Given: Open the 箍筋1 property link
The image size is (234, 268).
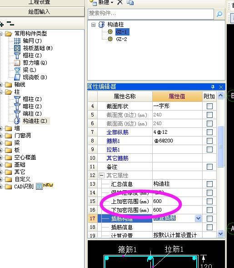Looking at the screenshot, I should [113, 141].
